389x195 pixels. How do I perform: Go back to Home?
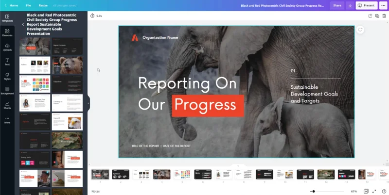pyautogui.click(x=11, y=5)
